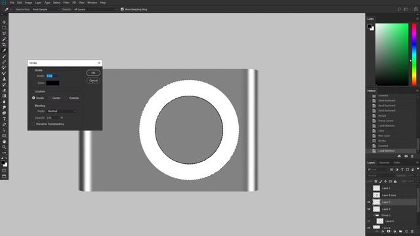
Task: Add a layer style fx icon
Action: pos(383,231)
